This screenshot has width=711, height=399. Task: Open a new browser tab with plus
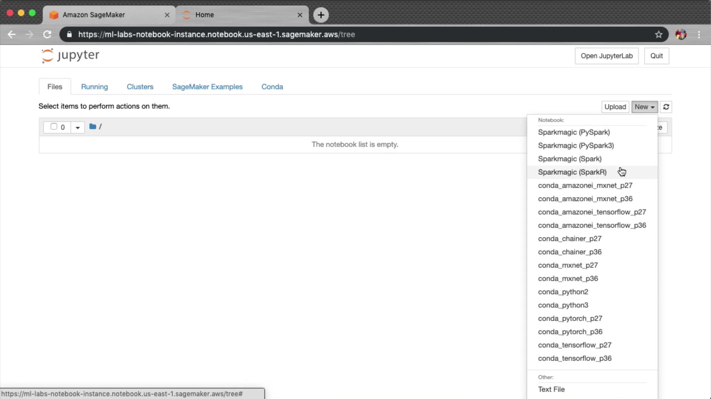pyautogui.click(x=321, y=15)
